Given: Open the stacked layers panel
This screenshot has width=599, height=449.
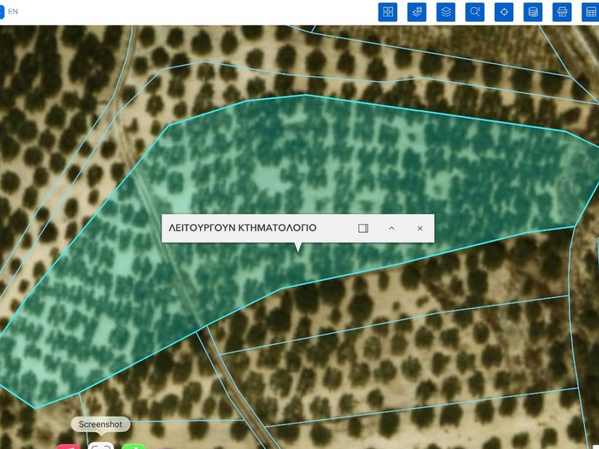Looking at the screenshot, I should [x=446, y=12].
